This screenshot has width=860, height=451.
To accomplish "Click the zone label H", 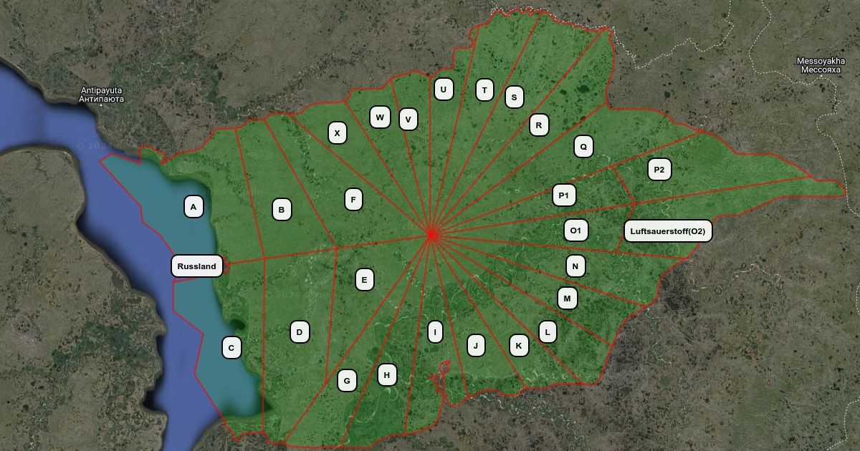I will click(x=387, y=374).
